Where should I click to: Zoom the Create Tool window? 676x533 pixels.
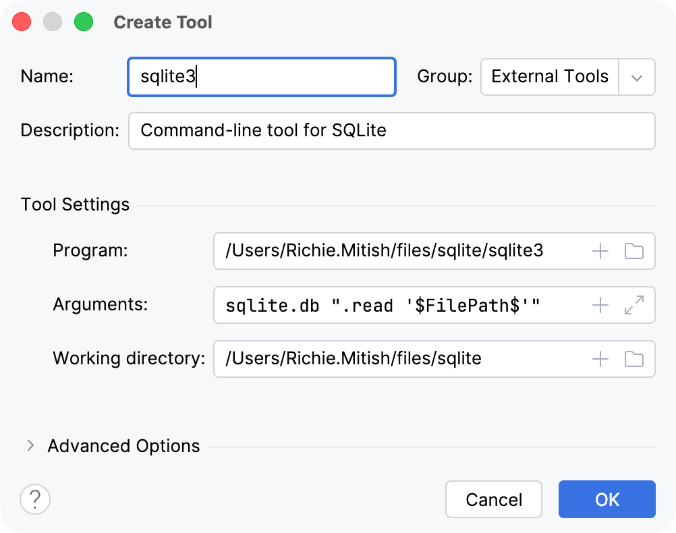[x=84, y=22]
